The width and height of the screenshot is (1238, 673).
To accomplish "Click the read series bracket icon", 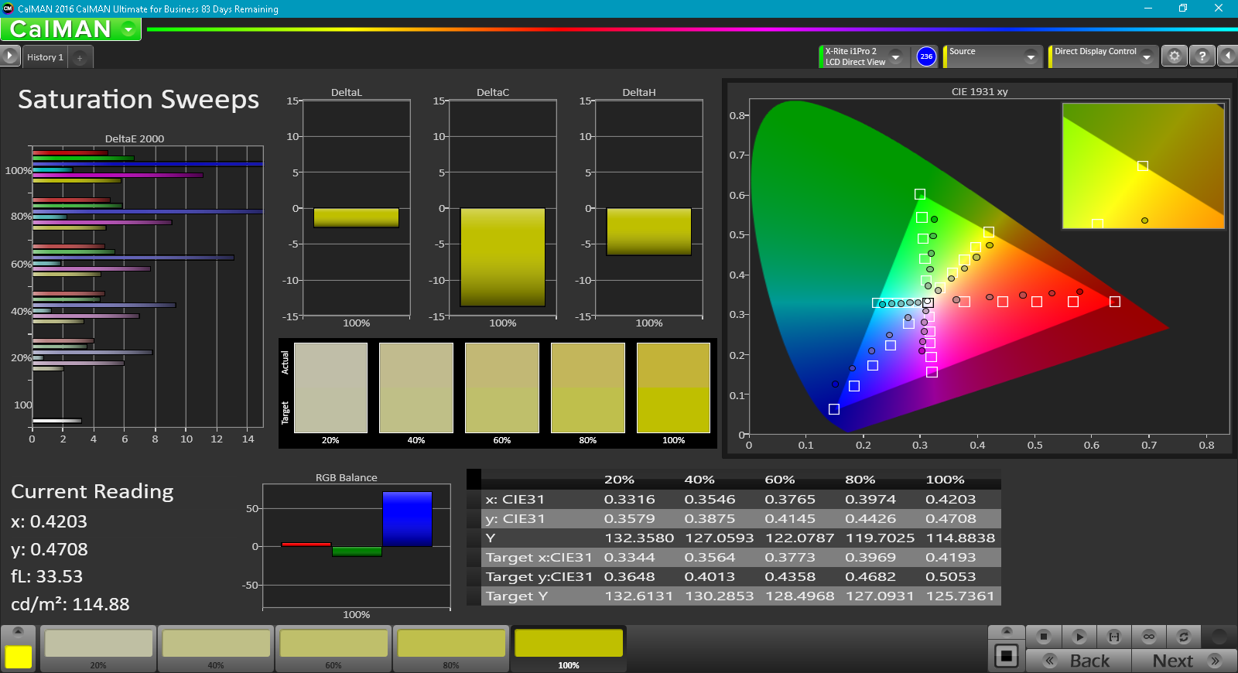I will [1114, 637].
